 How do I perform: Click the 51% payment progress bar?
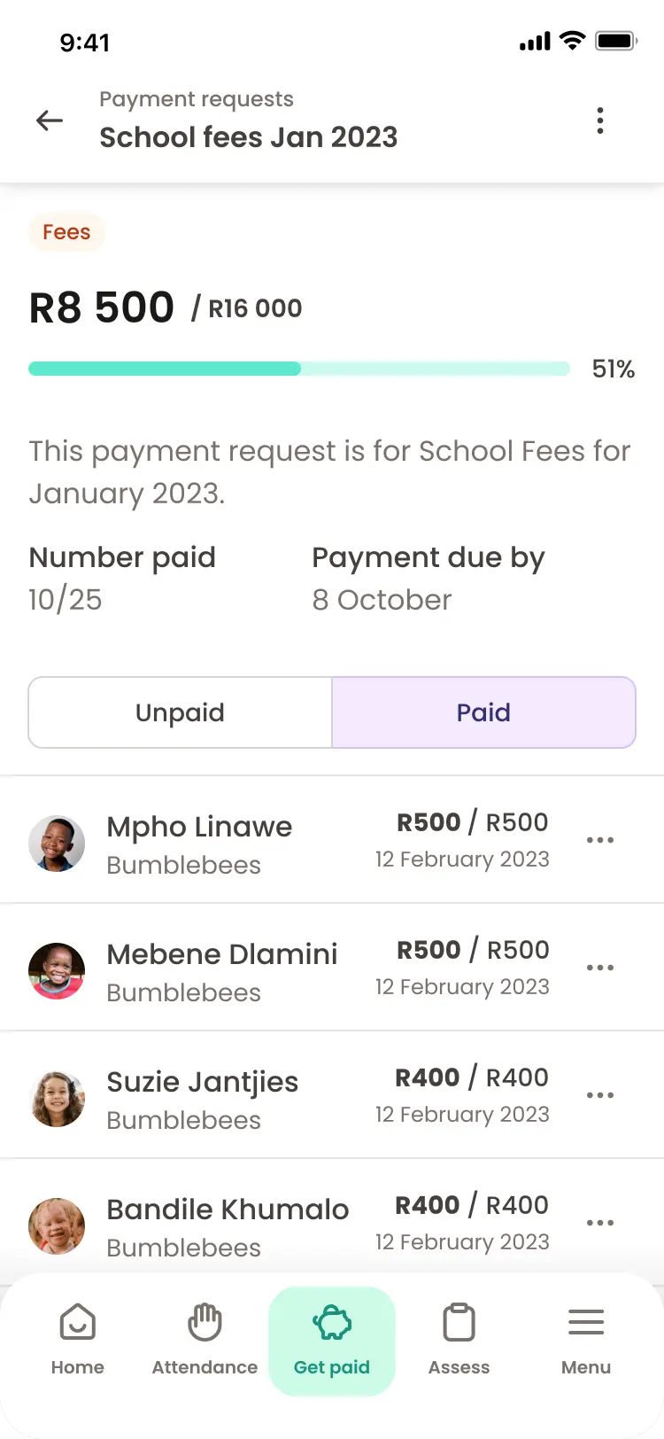[299, 369]
